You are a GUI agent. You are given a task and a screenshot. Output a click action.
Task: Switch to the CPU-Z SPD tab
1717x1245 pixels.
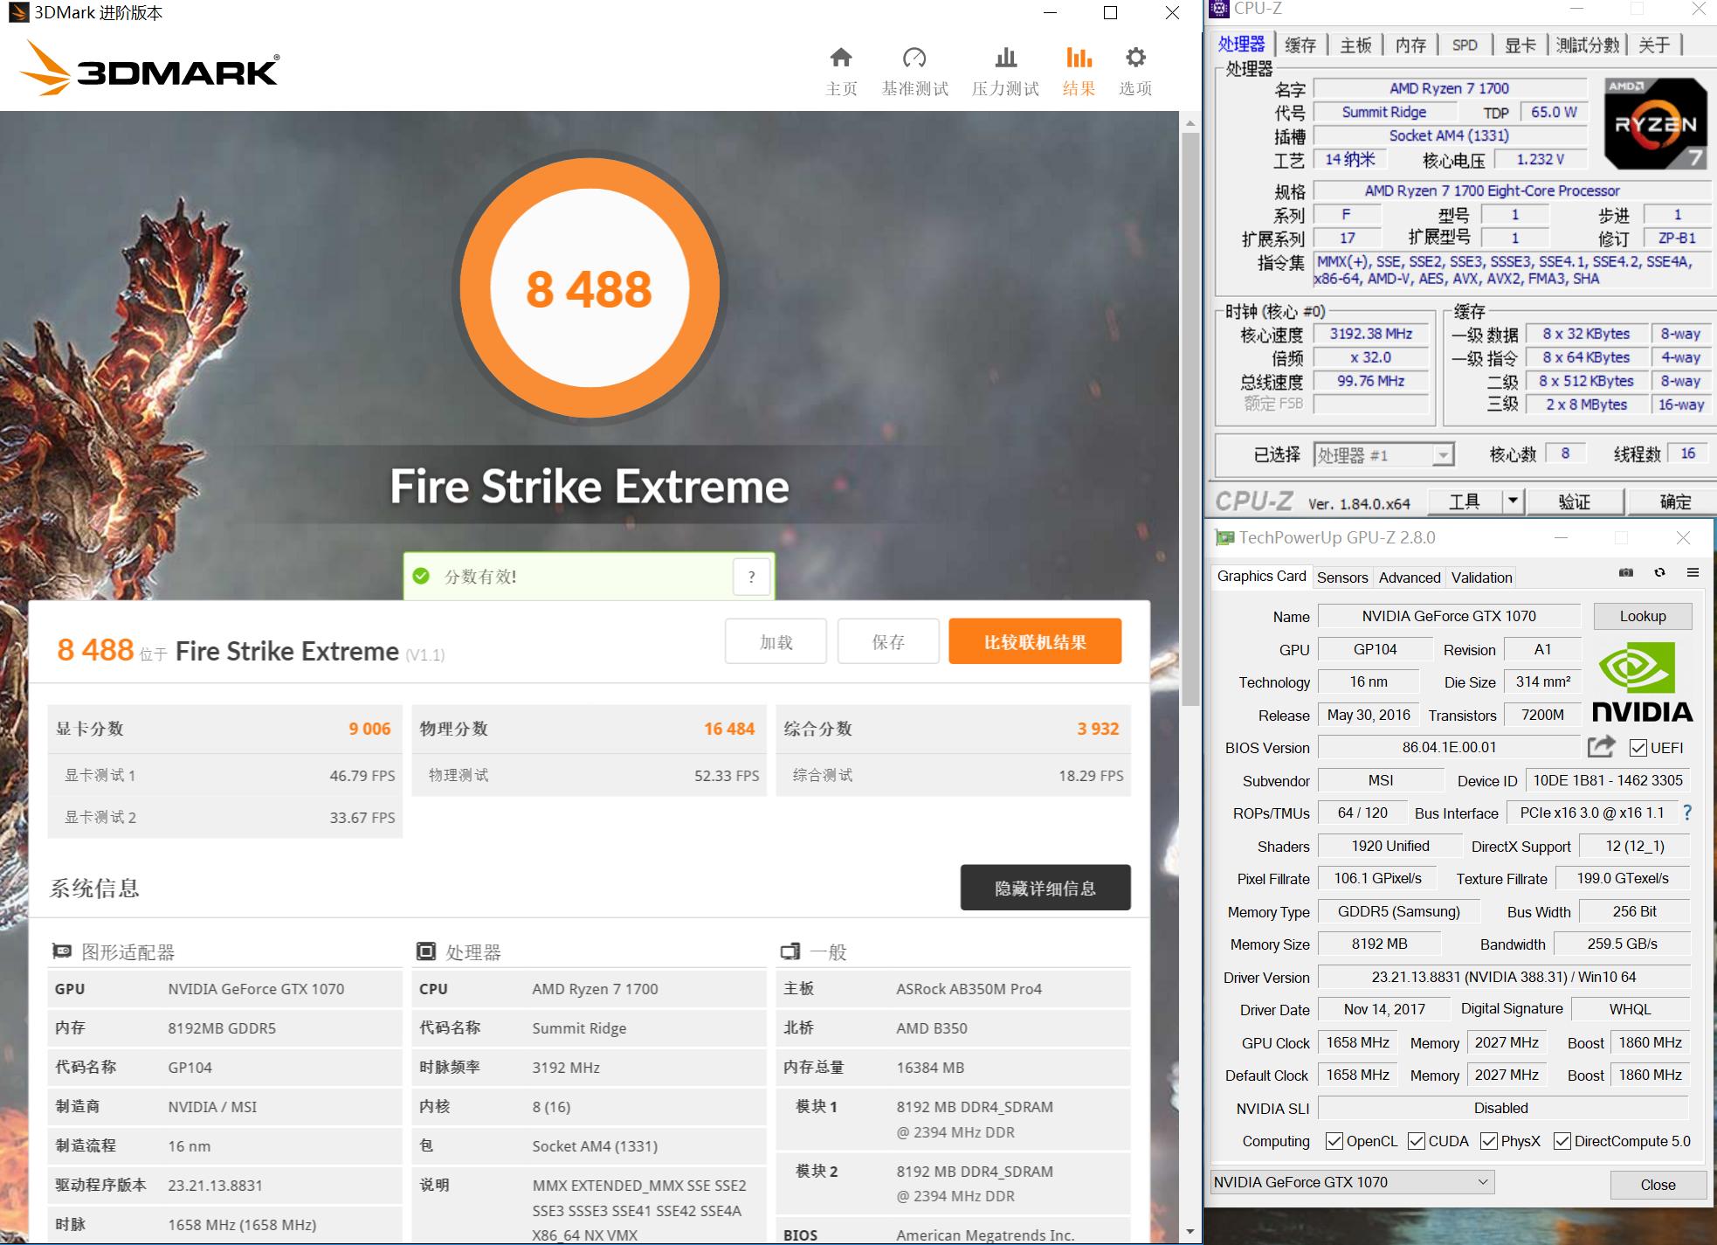pos(1465,45)
